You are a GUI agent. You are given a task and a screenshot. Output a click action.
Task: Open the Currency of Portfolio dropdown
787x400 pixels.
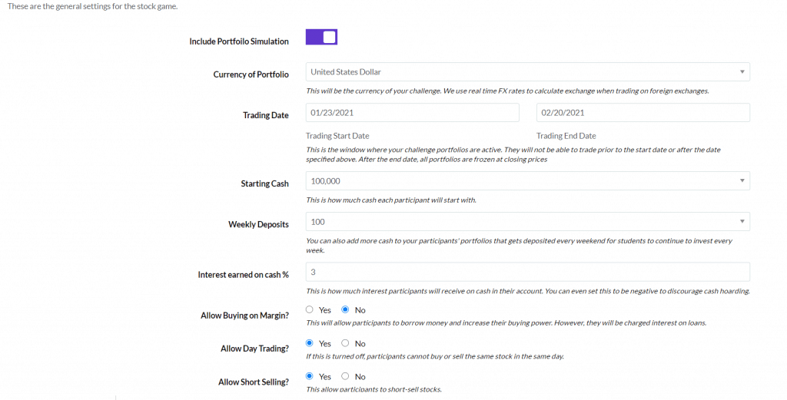click(527, 71)
